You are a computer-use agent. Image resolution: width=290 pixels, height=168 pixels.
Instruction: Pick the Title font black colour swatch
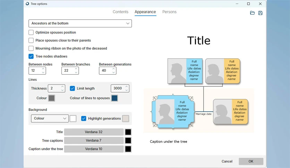pos(128,132)
